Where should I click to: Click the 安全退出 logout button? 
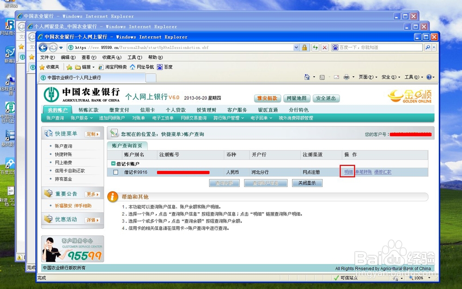(326, 98)
